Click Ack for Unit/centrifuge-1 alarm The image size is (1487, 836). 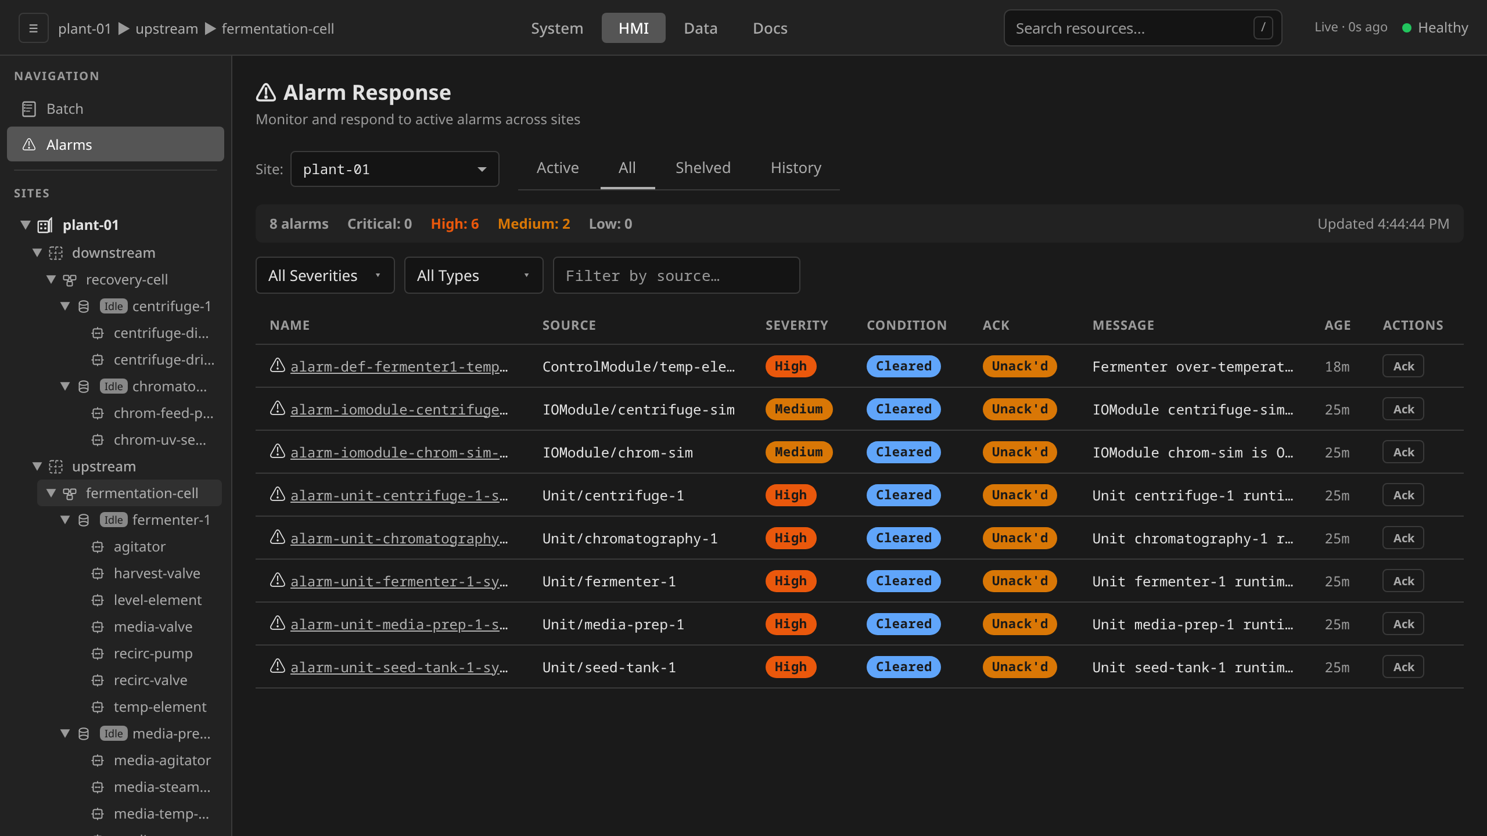pyautogui.click(x=1403, y=495)
